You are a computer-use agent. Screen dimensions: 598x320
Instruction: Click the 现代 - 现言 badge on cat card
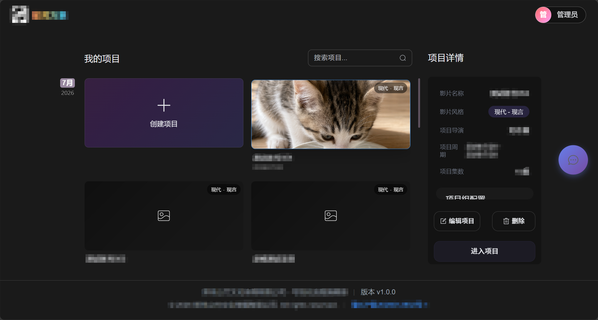pos(390,88)
